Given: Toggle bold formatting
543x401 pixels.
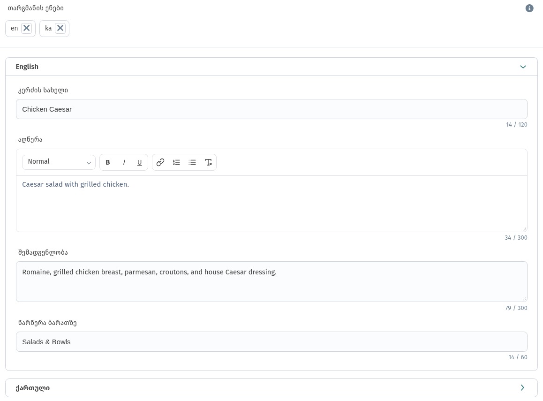Looking at the screenshot, I should pos(108,162).
